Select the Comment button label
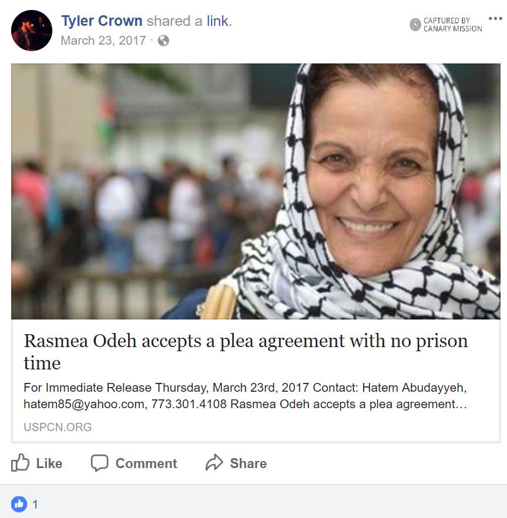 point(146,463)
